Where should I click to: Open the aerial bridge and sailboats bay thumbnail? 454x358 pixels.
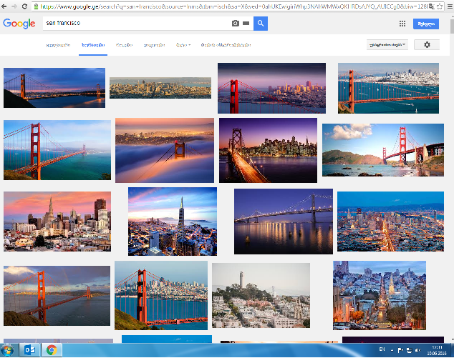388,88
